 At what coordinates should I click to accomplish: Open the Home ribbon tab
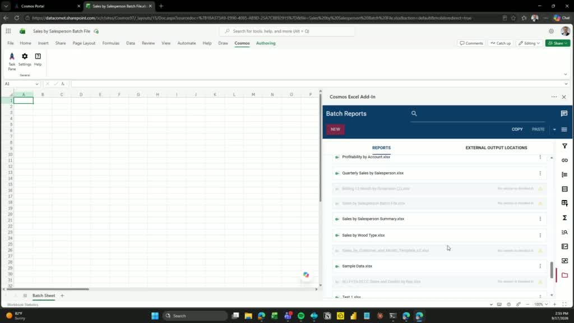(x=25, y=43)
